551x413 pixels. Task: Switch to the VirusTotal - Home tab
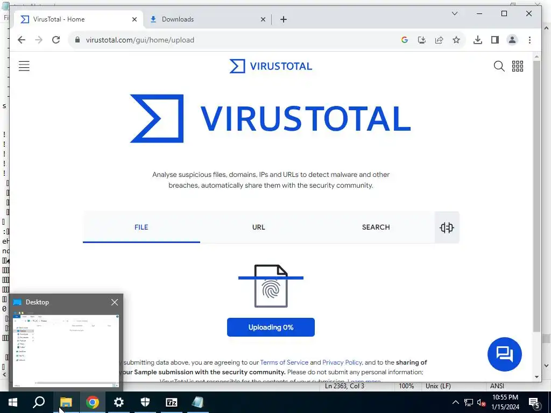[79, 19]
